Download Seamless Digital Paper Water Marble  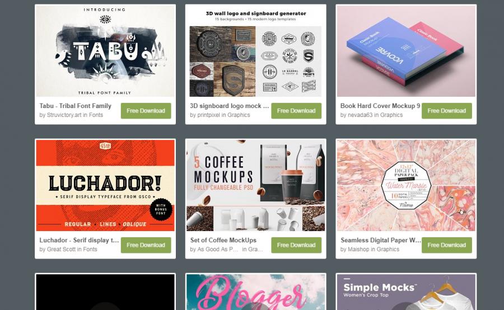[446, 245]
